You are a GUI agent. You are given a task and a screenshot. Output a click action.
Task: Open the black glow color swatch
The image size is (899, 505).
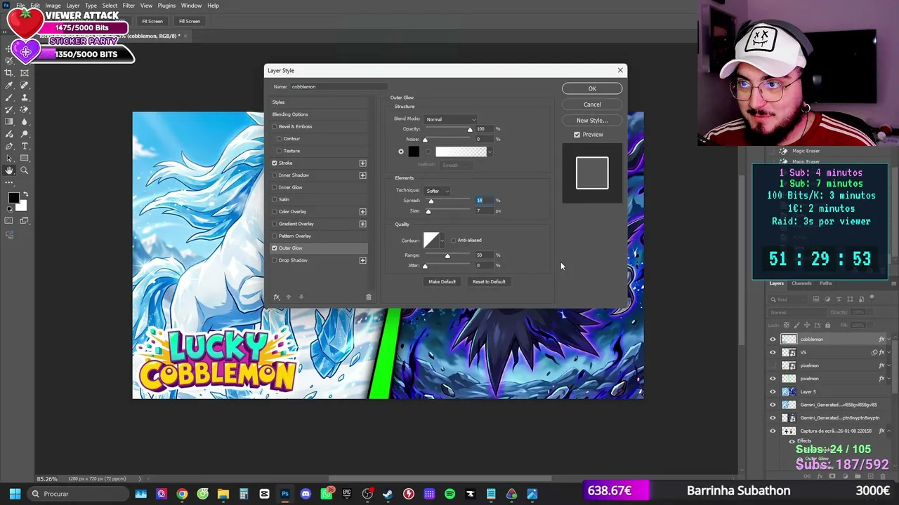413,152
